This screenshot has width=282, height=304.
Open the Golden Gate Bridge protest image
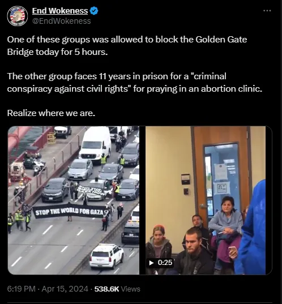[x=73, y=200]
